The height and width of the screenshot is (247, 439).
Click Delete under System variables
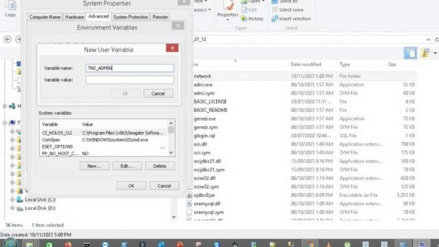(160, 166)
